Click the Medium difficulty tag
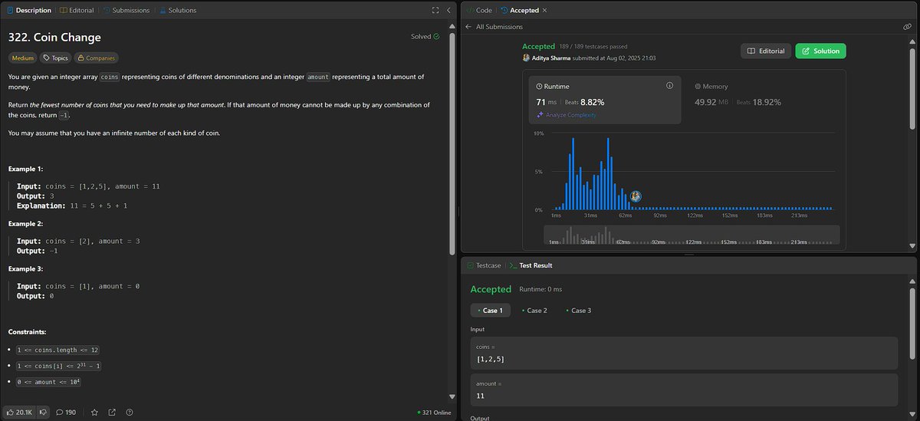The height and width of the screenshot is (421, 920). pyautogui.click(x=23, y=58)
